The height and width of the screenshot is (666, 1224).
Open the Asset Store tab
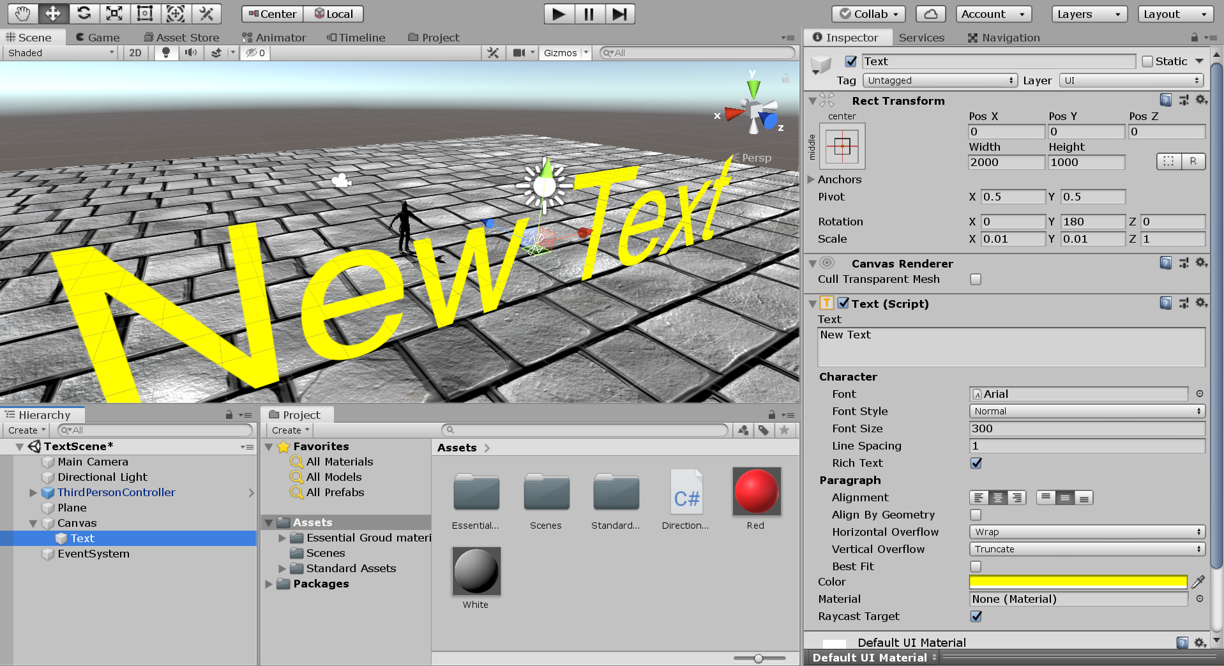(181, 38)
